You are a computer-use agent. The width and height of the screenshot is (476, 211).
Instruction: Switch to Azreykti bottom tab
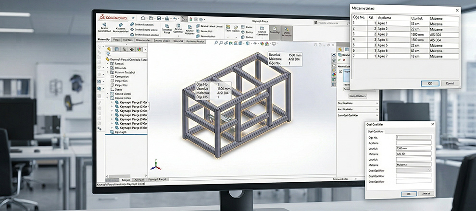click(139, 179)
